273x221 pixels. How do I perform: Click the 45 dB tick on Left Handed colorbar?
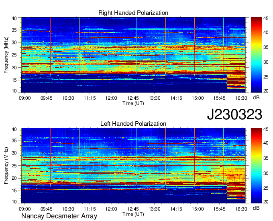click(x=266, y=129)
